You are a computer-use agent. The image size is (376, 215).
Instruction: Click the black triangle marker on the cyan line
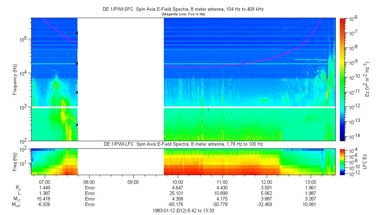[77, 63]
